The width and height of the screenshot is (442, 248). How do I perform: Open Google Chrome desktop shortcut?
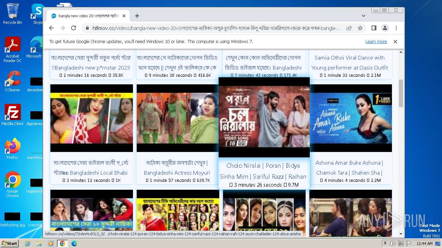tap(12, 185)
